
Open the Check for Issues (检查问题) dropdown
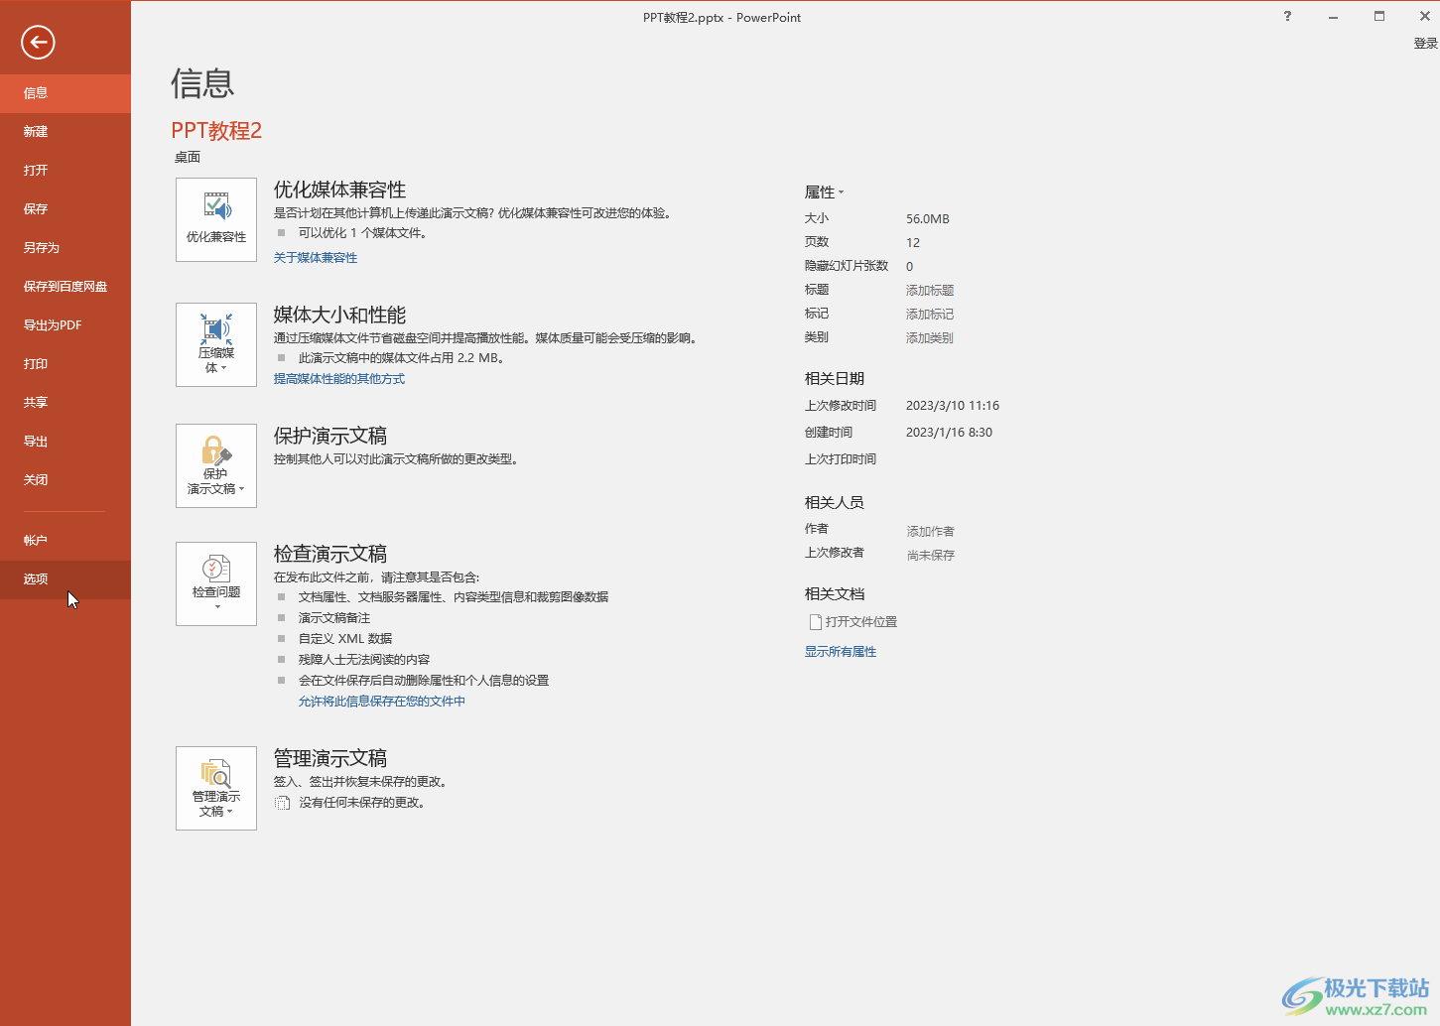click(216, 584)
